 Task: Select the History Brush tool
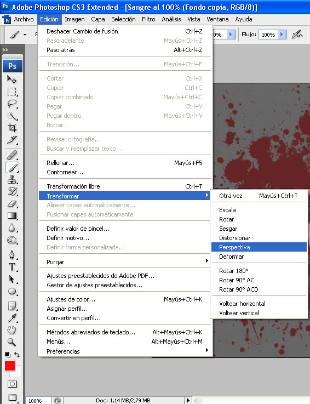12,192
